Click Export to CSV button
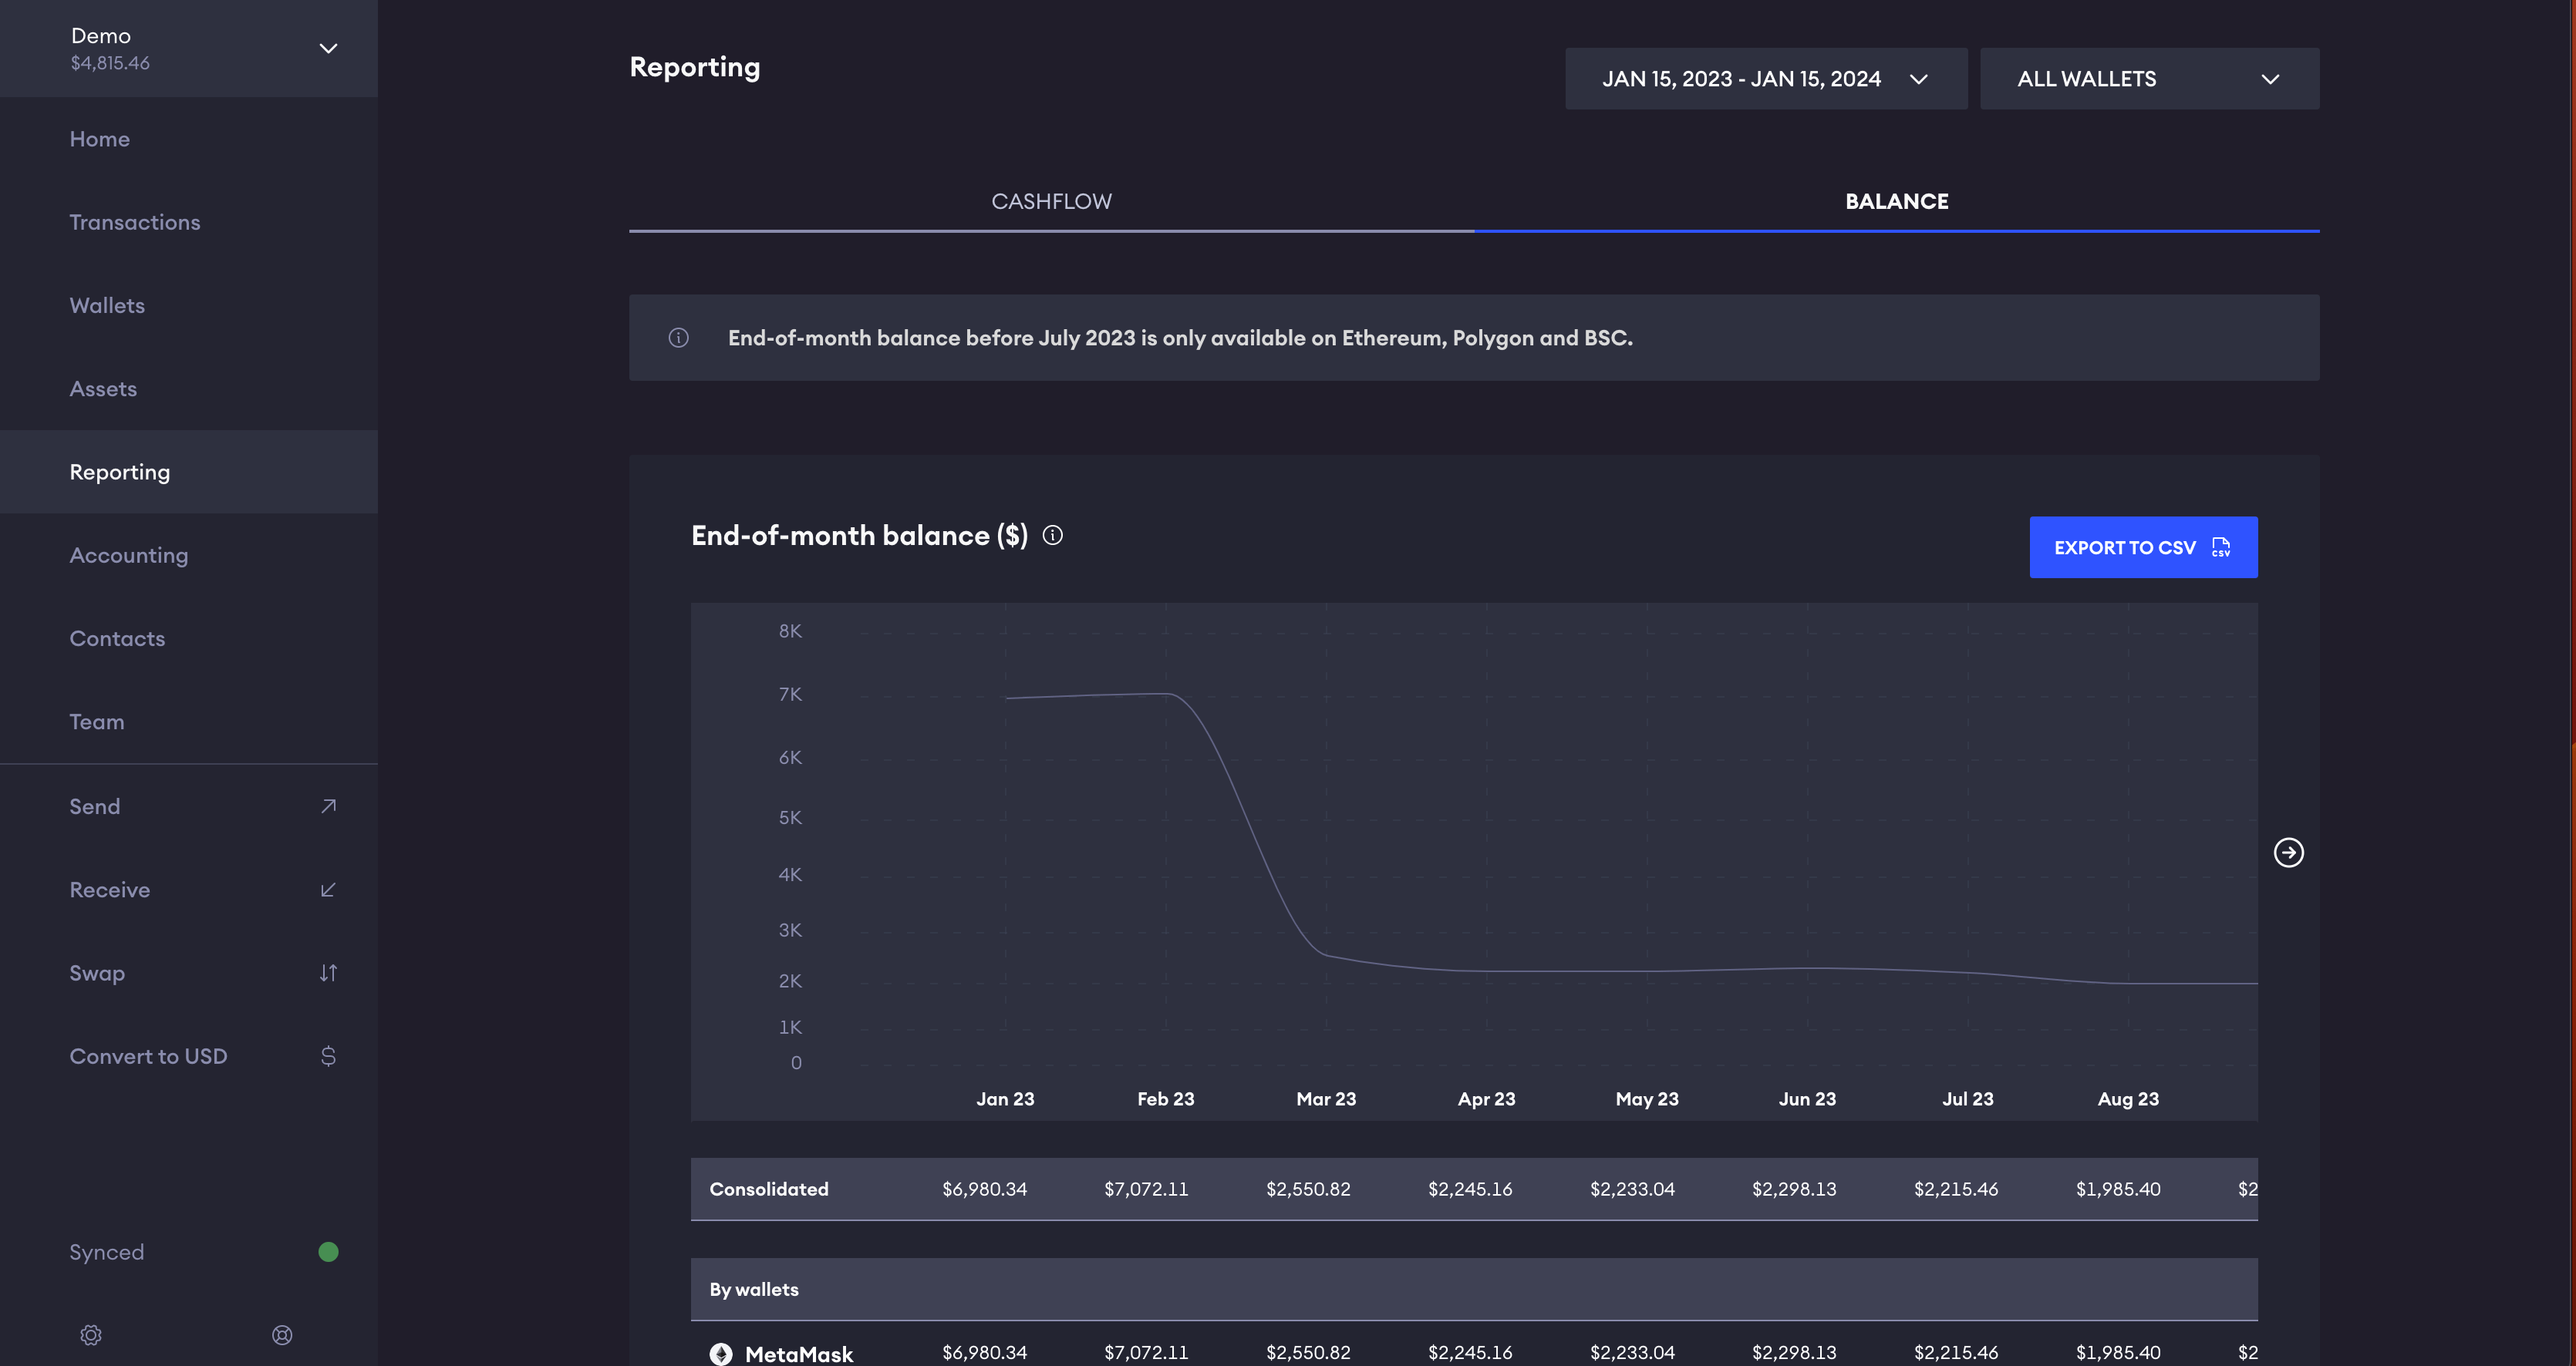Viewport: 2576px width, 1366px height. [x=2142, y=547]
